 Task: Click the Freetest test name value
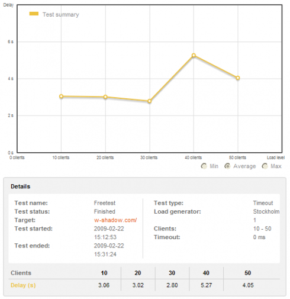(105, 203)
